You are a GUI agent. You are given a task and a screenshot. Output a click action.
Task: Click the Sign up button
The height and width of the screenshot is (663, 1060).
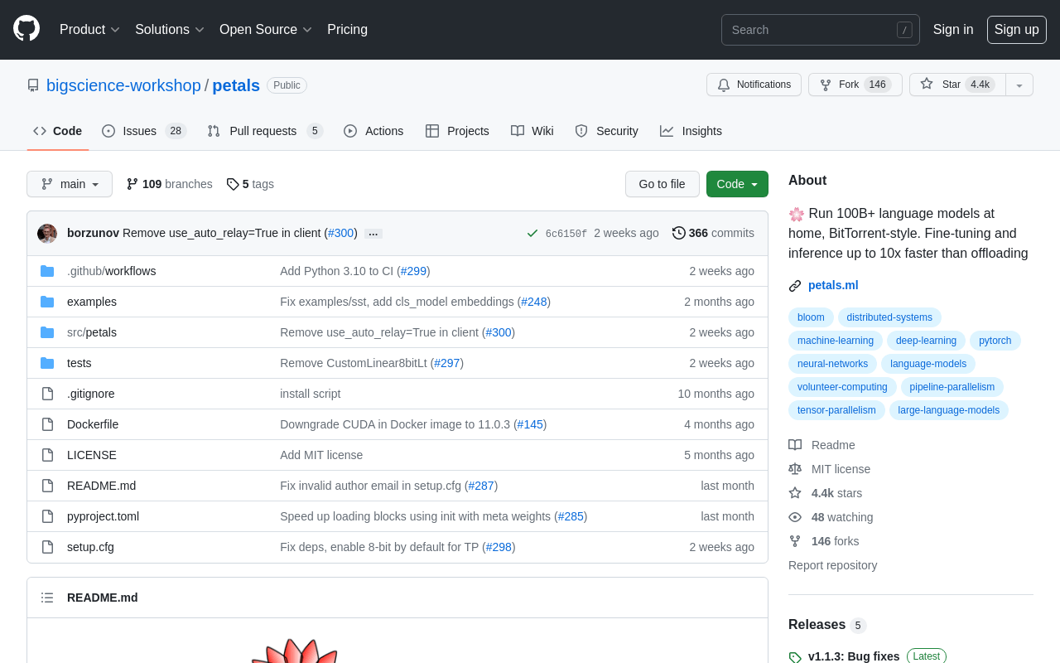tap(1016, 30)
